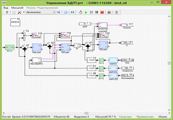Toggle the Привязка вкл. snap indicator
The width and height of the screenshot is (173, 120).
pos(147,117)
